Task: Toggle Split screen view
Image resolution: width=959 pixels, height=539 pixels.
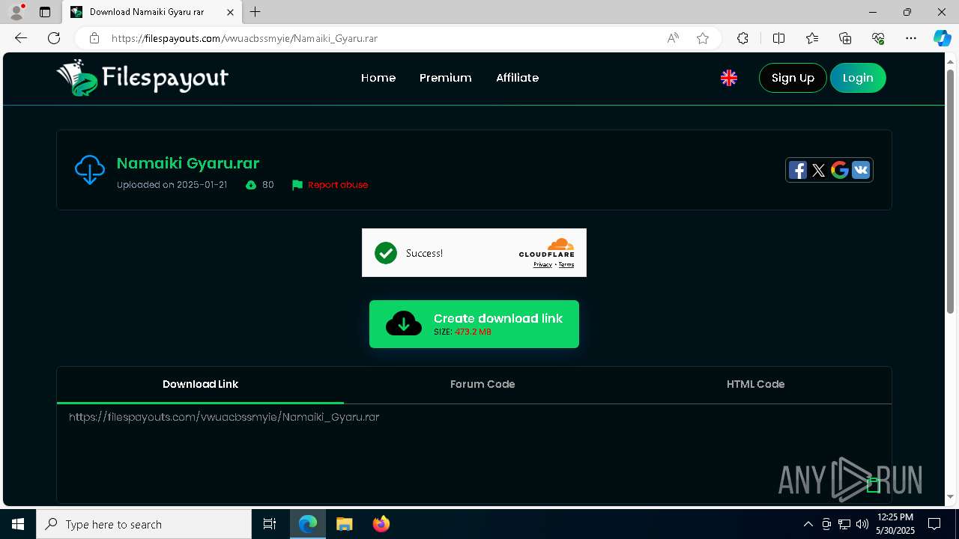Action: (x=778, y=38)
